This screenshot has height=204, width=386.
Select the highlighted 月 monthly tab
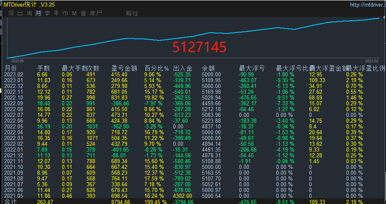(x=38, y=13)
